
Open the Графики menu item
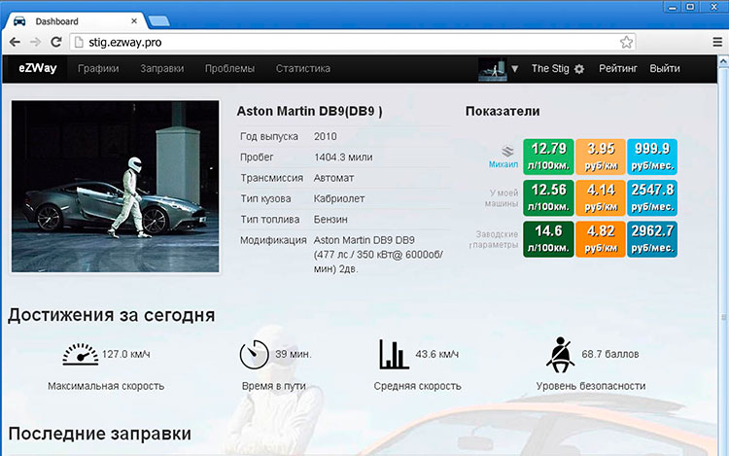[98, 68]
